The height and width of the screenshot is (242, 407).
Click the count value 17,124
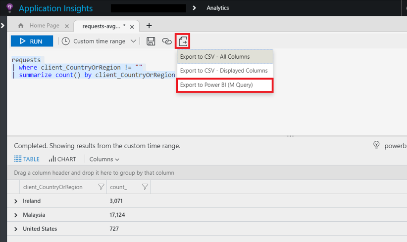click(117, 215)
